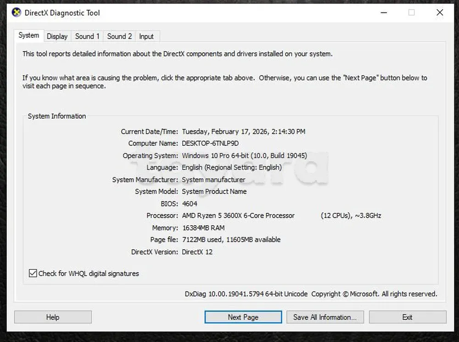This screenshot has width=459, height=342.
Task: Click the AMD Ryzen 5 3600X processor text
Action: coord(238,216)
